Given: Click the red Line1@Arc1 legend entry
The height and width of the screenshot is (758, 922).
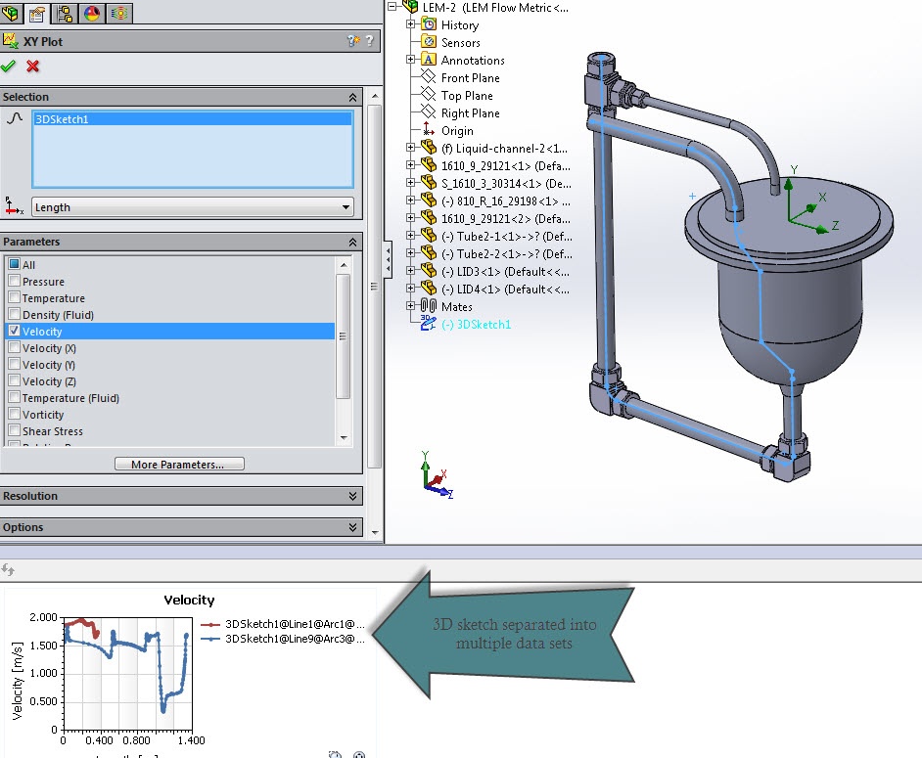Looking at the screenshot, I should [x=283, y=624].
